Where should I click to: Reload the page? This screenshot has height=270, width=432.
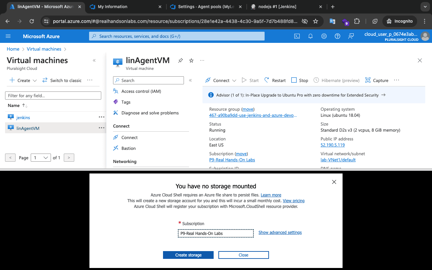pyautogui.click(x=32, y=21)
